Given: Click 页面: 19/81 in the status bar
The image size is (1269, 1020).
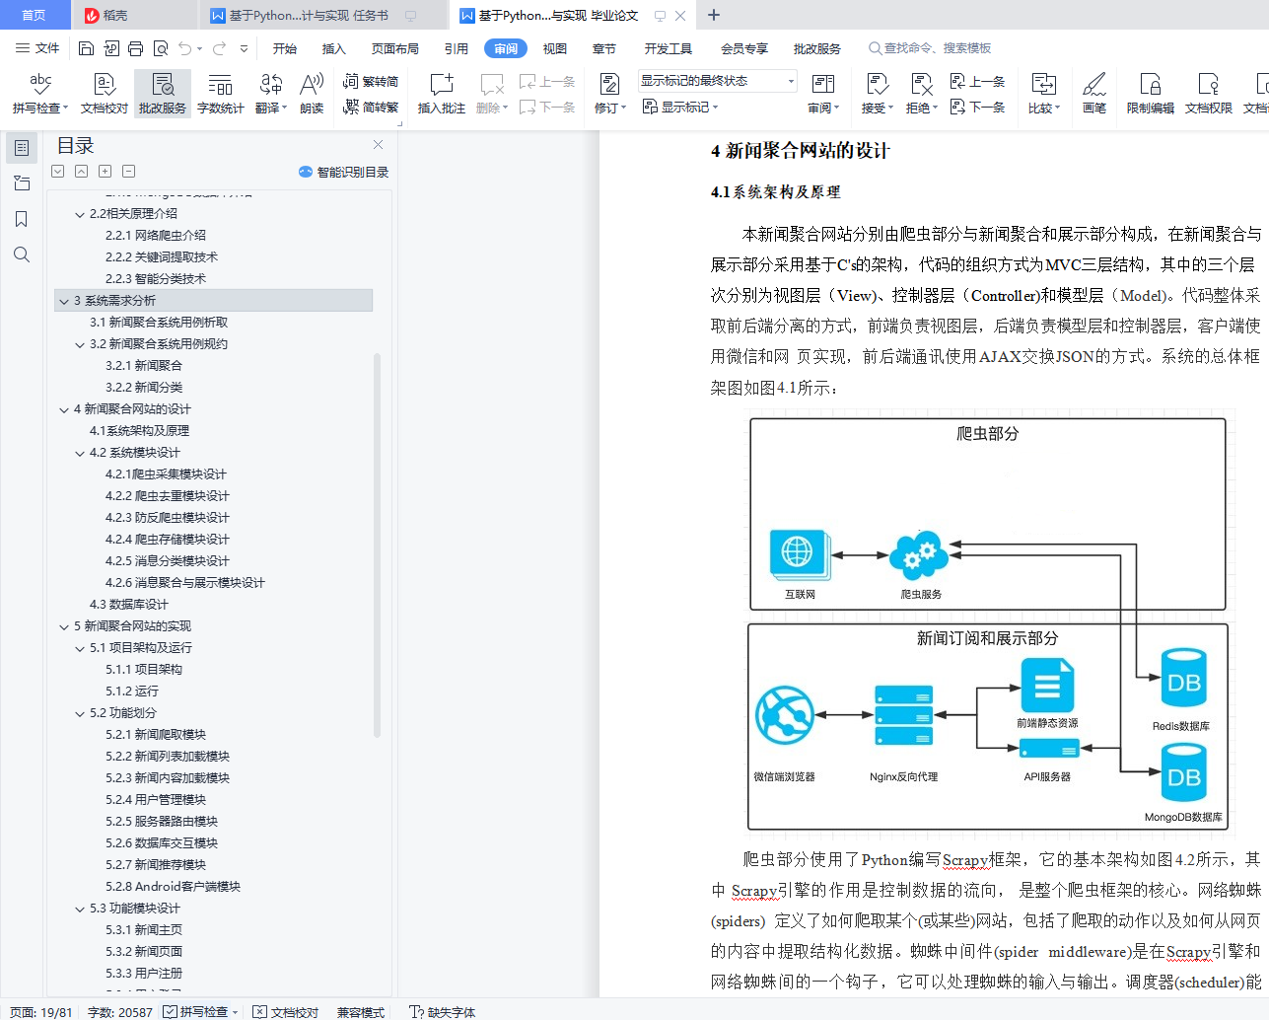Looking at the screenshot, I should [x=41, y=1012].
